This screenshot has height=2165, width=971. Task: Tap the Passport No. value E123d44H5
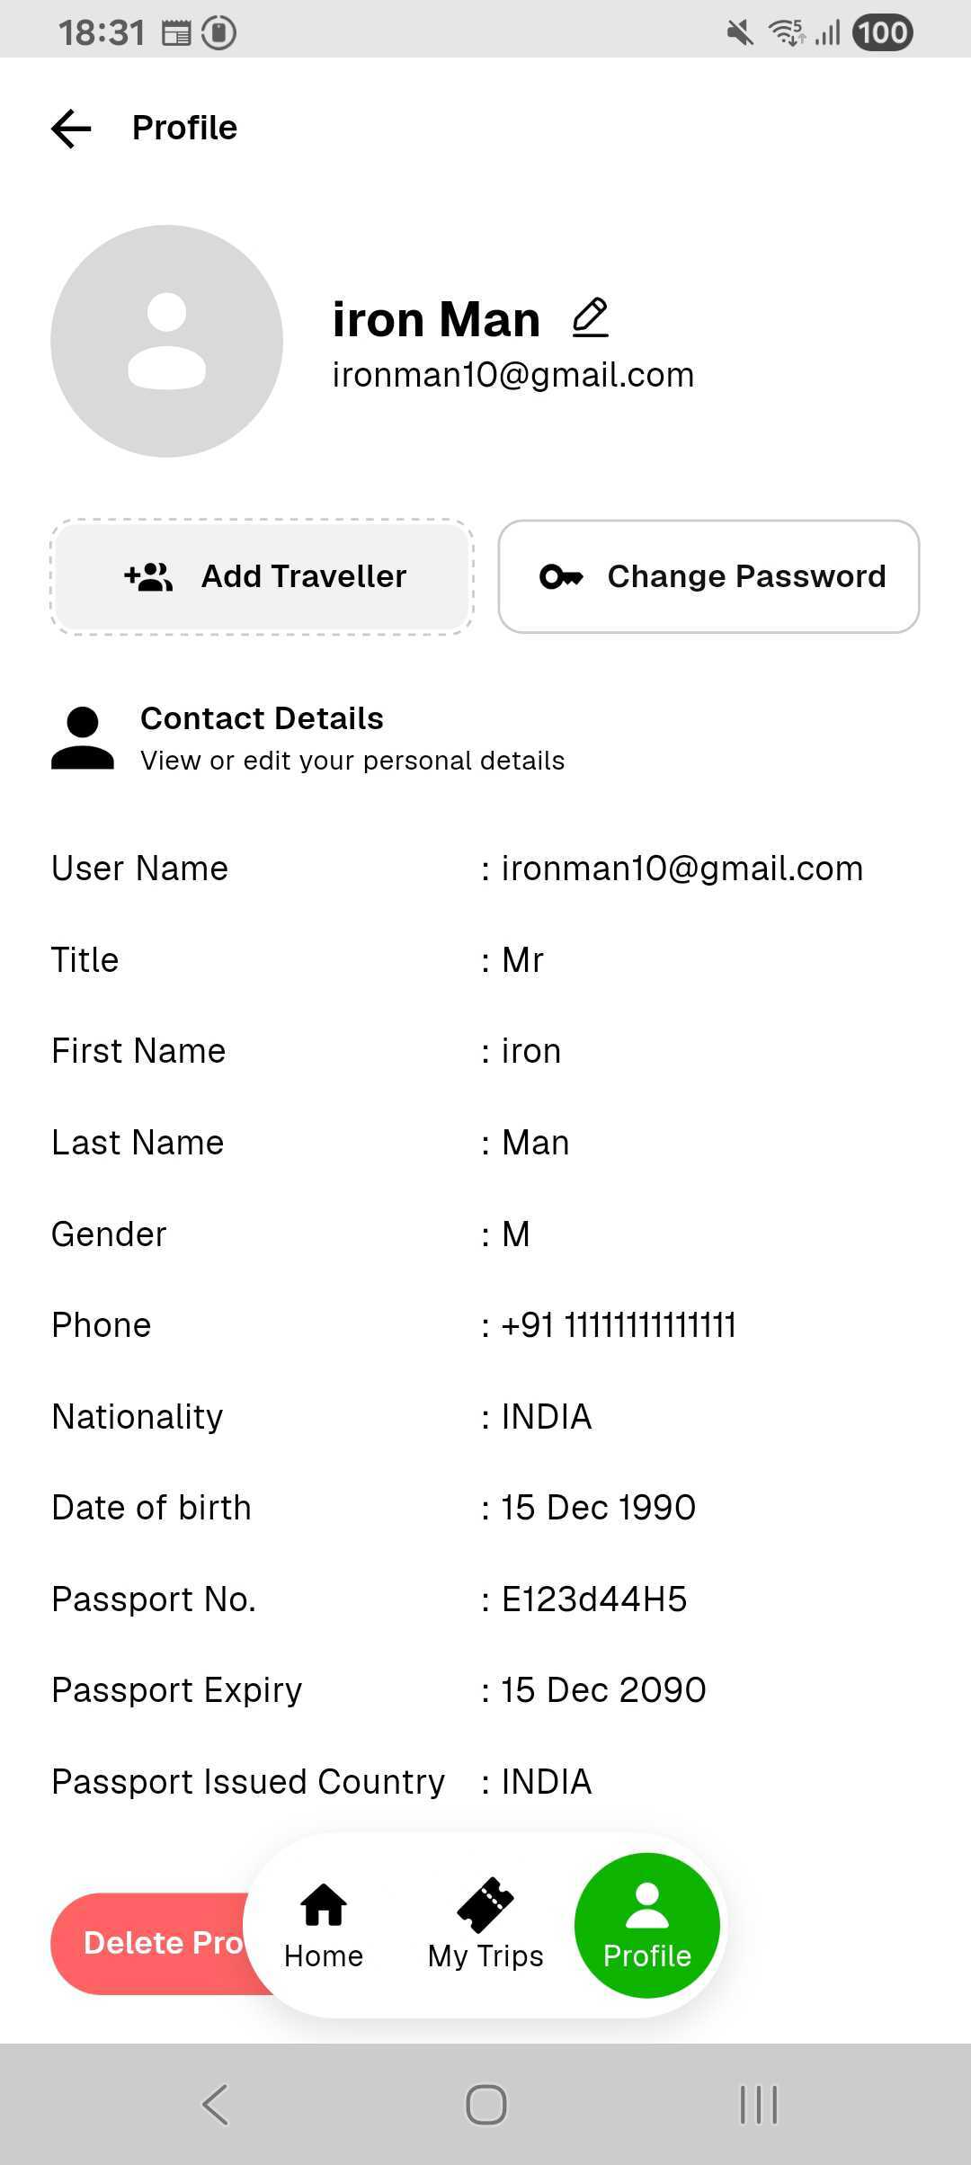(x=594, y=1599)
